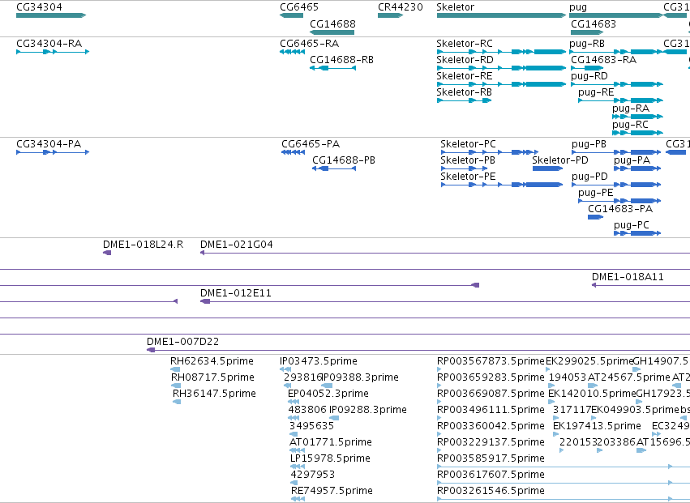
Task: Click EST RE74957.5prime
Action: pos(332,492)
